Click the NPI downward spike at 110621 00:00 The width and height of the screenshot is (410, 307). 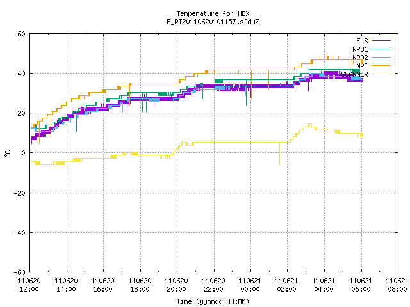pos(251,84)
